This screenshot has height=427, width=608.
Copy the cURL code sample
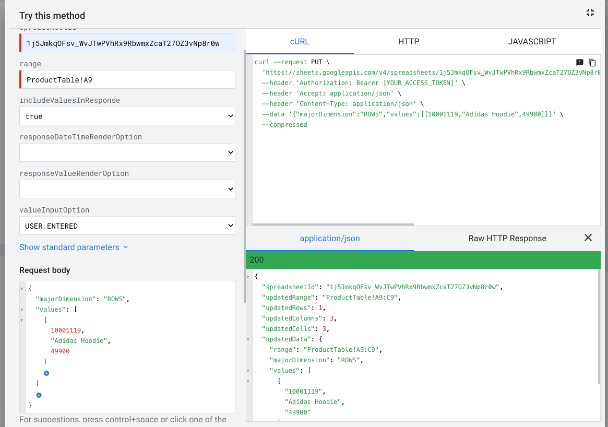[x=592, y=63]
